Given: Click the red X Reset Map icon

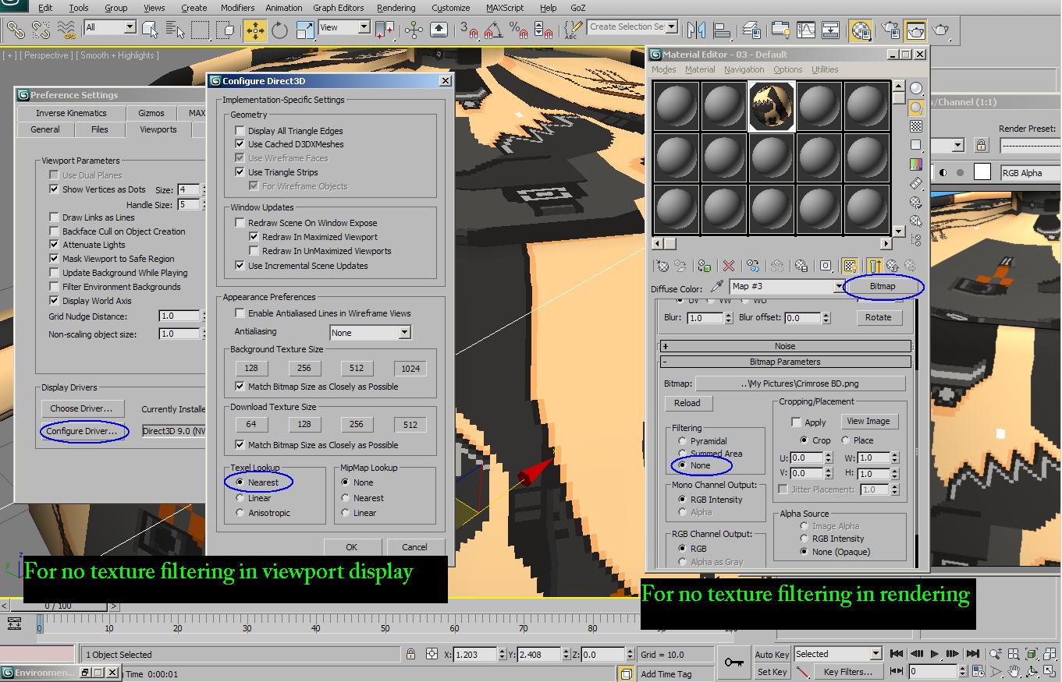Looking at the screenshot, I should (729, 267).
